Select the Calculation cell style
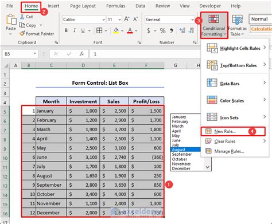 click(x=261, y=29)
